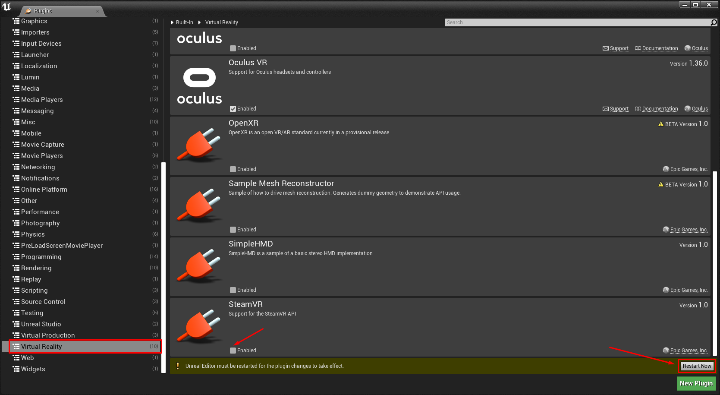Open Epic Games, Inc. link for OpenXR
This screenshot has width=720, height=395.
[689, 169]
